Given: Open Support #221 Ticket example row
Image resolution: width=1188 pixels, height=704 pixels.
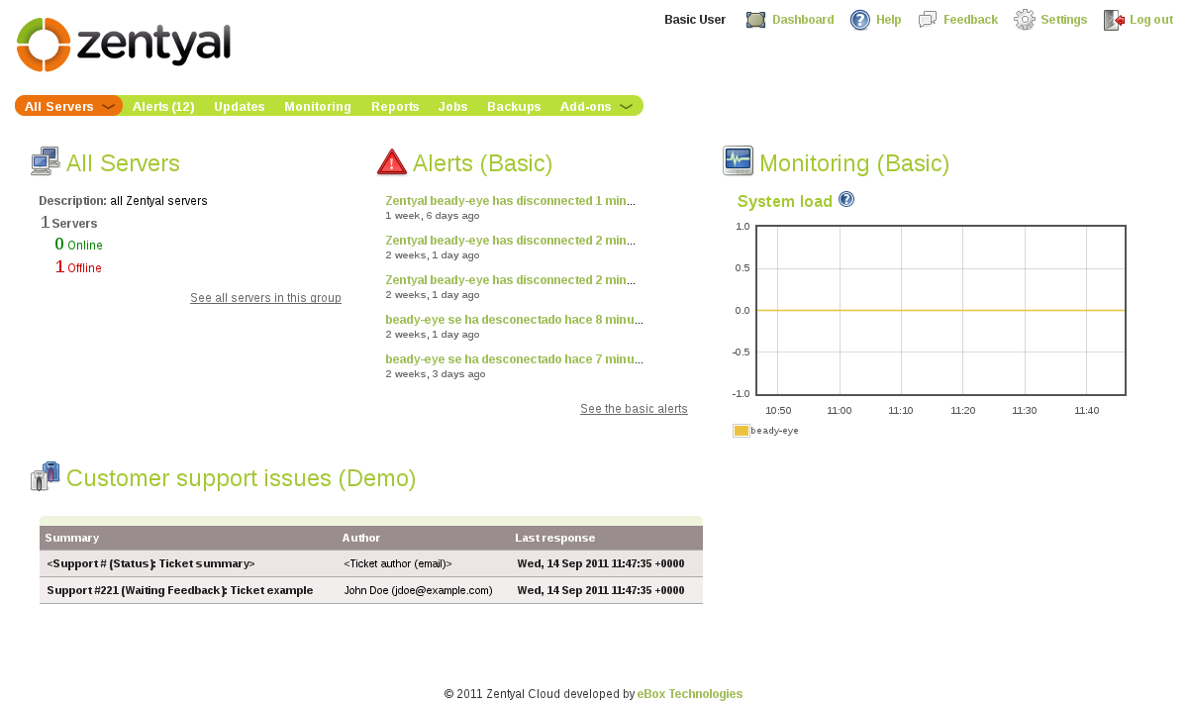Looking at the screenshot, I should point(371,590).
